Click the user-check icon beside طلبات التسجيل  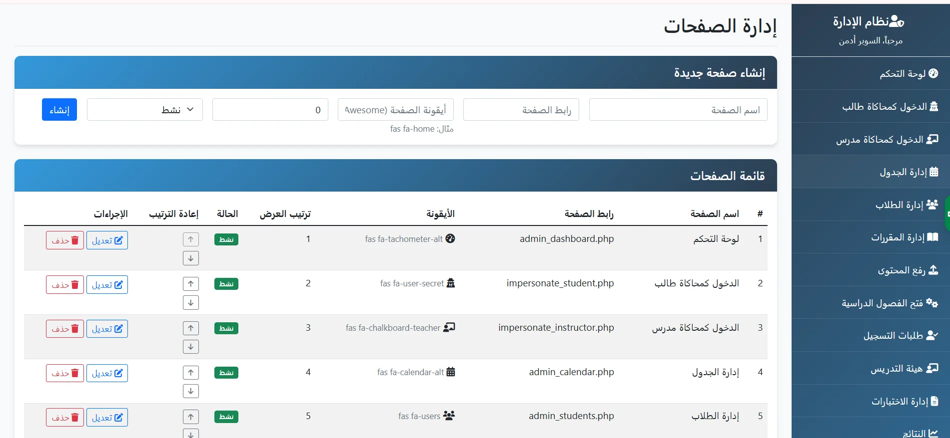[x=932, y=335]
